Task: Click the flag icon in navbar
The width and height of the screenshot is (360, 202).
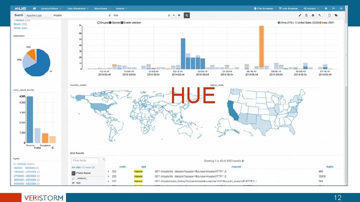Action: [333, 8]
